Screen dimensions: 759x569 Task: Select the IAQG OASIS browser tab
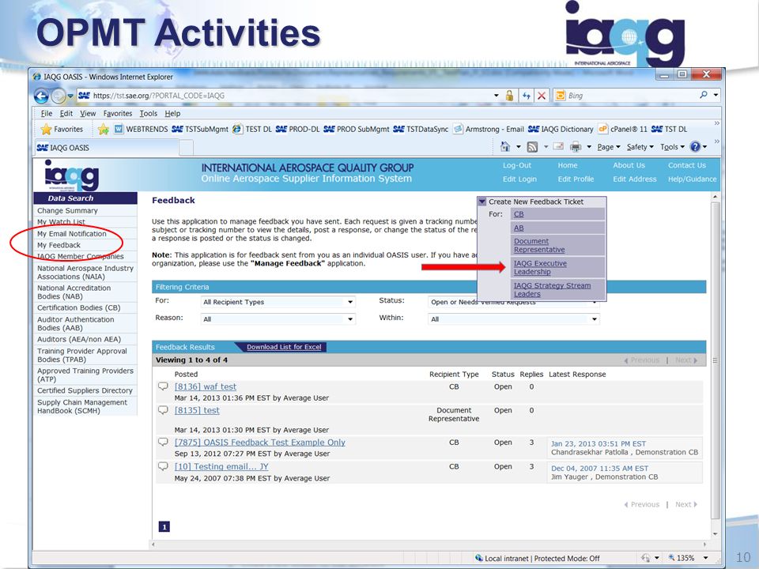coord(107,148)
